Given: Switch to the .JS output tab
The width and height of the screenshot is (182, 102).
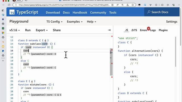Looking at the screenshot, I should pos(126,30).
